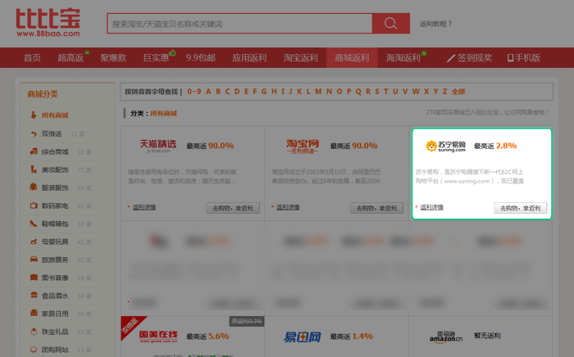This screenshot has height=357, width=574.
Task: Filter malls by 0~9
Action: 194,92
